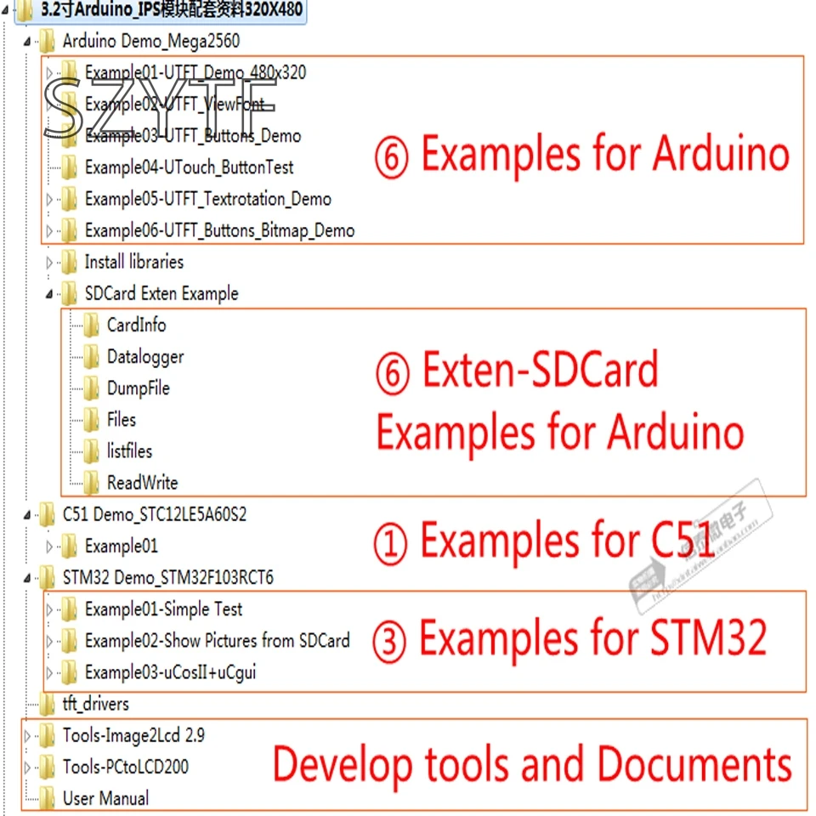Expand the Tools-Image2Lcd 2.9 folder
The width and height of the screenshot is (816, 816).
[x=27, y=736]
